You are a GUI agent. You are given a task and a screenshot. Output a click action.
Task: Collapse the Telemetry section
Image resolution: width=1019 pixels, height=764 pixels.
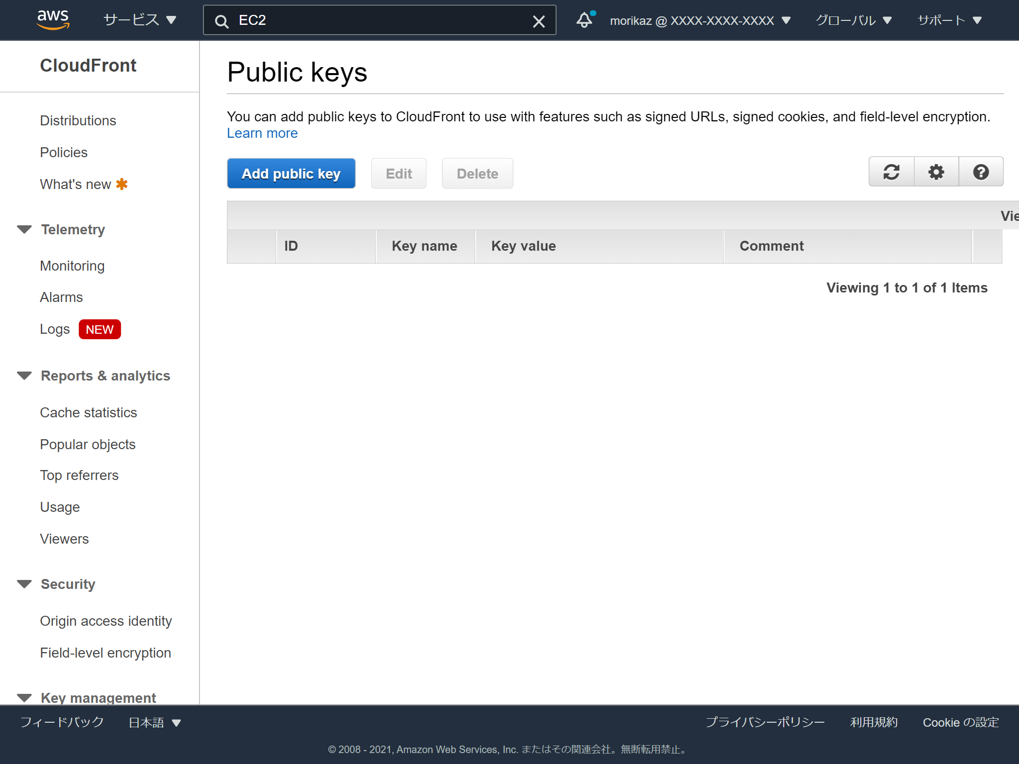24,229
